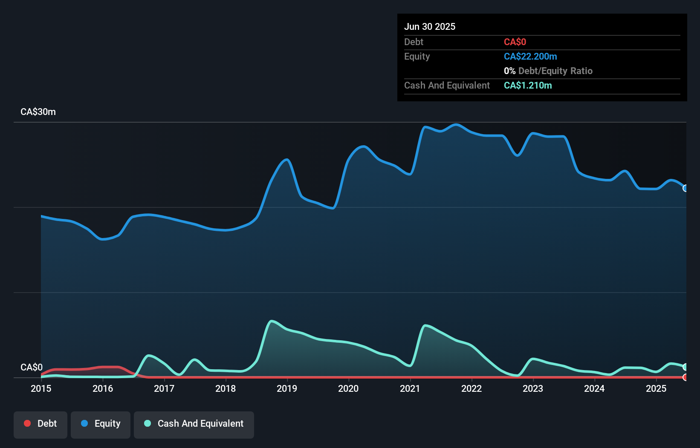Select the red debt marker at chart's right edge
The width and height of the screenshot is (700, 448).
coord(685,377)
